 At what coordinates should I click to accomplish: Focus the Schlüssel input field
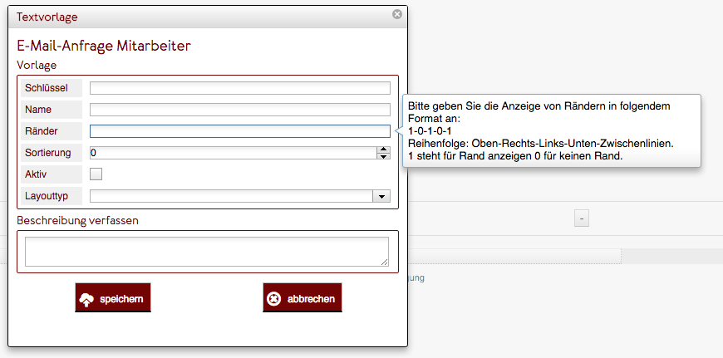pos(240,88)
